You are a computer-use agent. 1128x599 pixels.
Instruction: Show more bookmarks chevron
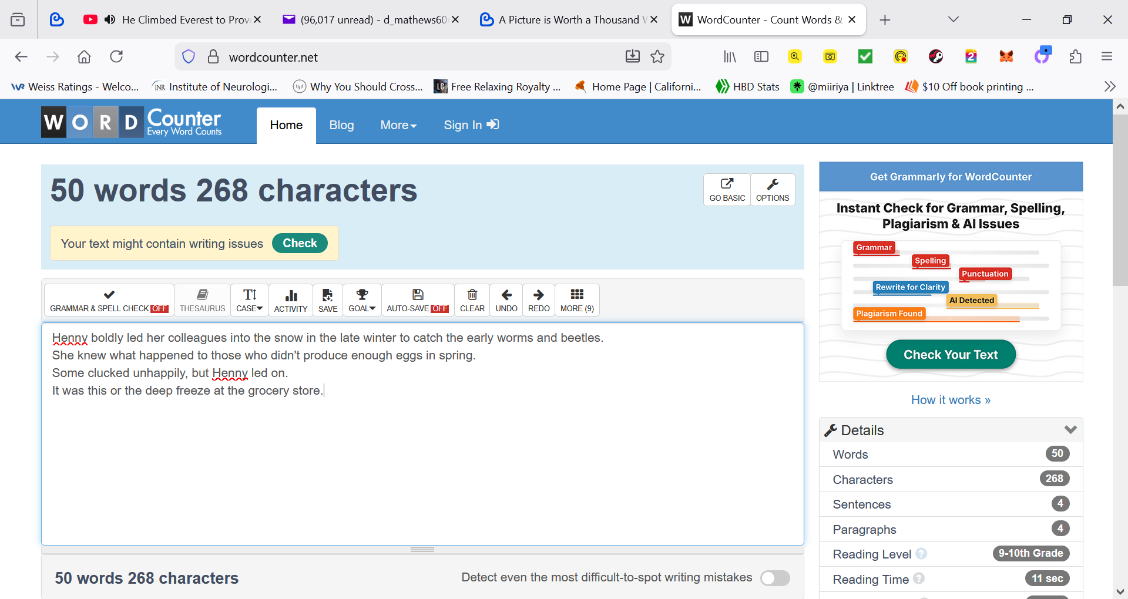coord(1110,86)
